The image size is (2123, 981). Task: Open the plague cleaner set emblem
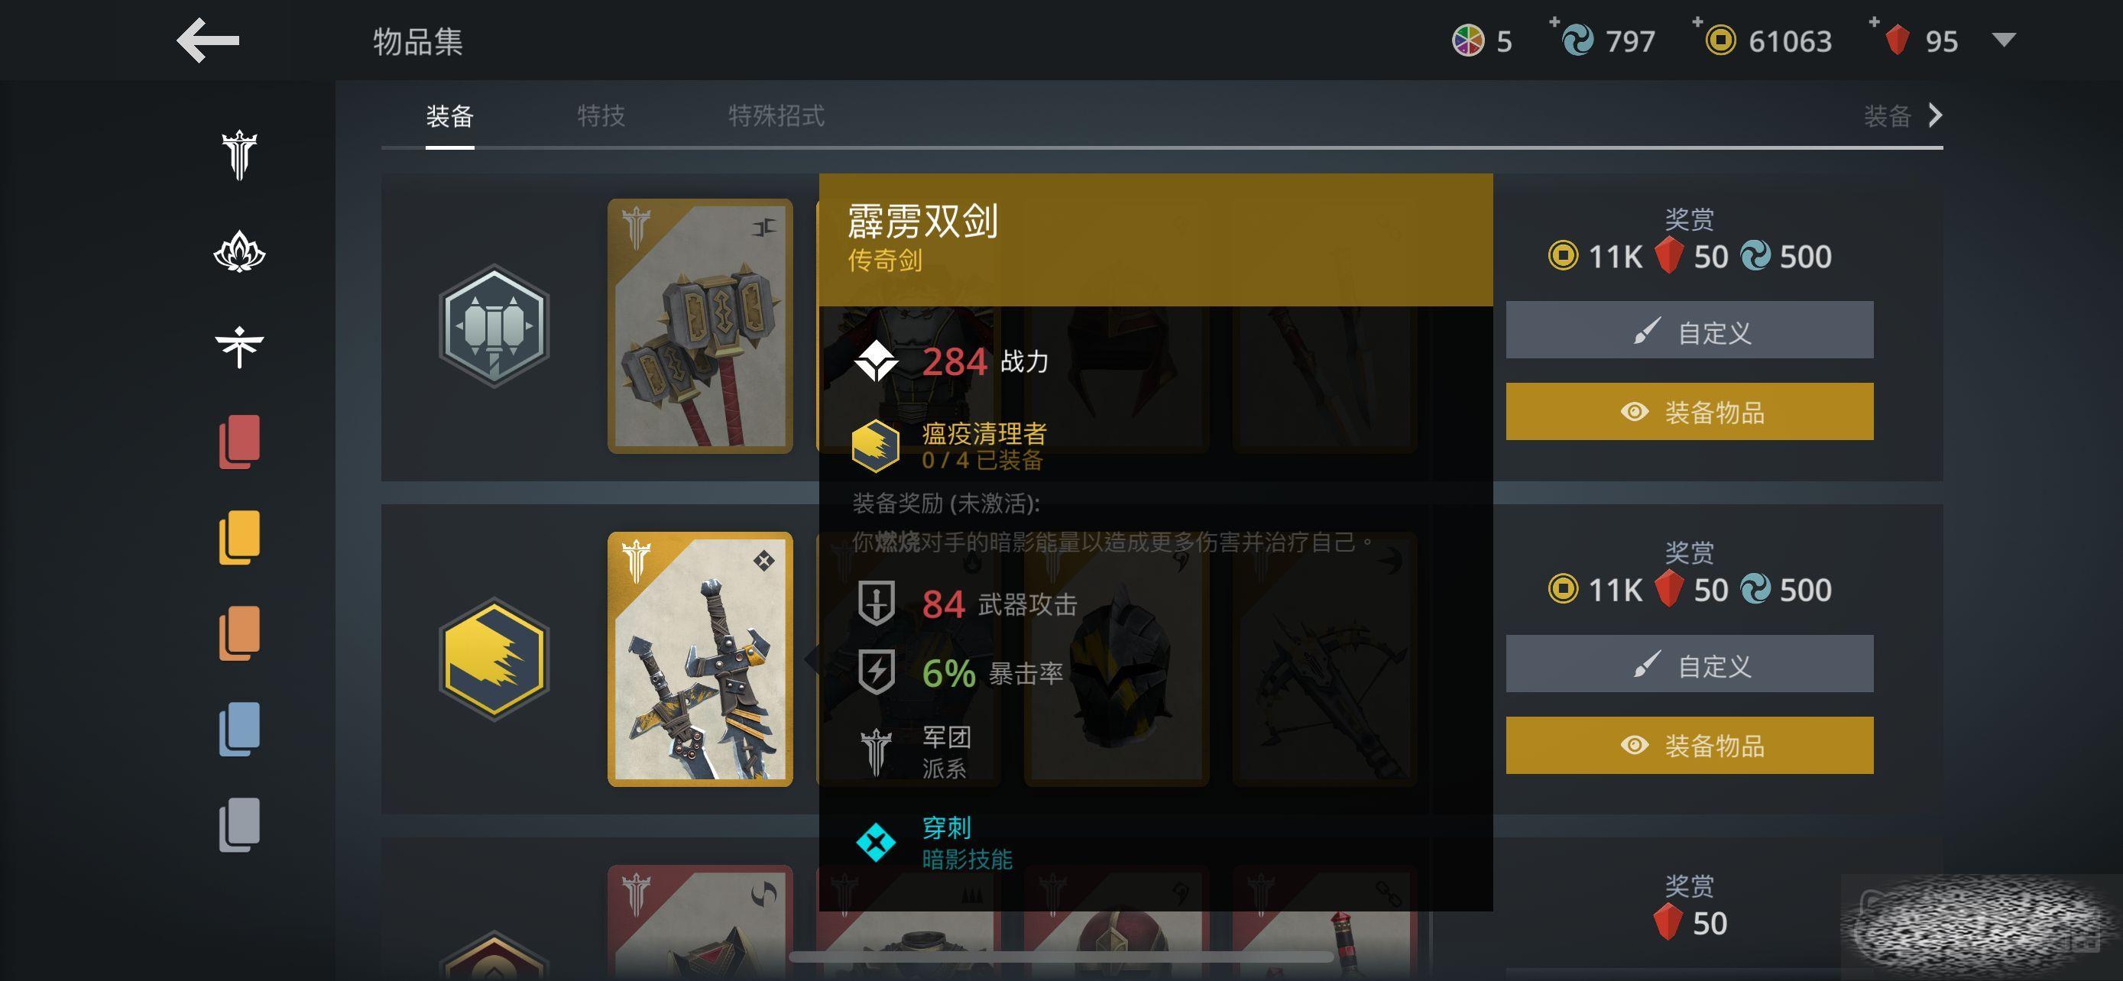(x=494, y=659)
